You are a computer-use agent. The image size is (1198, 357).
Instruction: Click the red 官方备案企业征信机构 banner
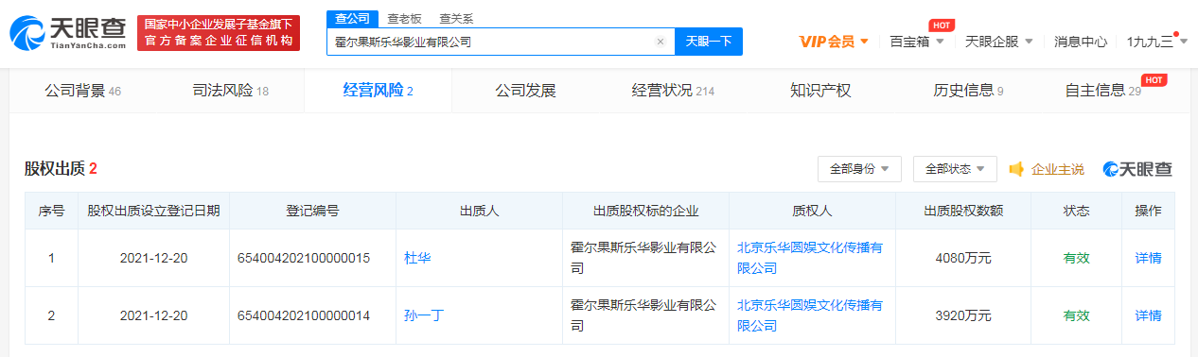219,32
